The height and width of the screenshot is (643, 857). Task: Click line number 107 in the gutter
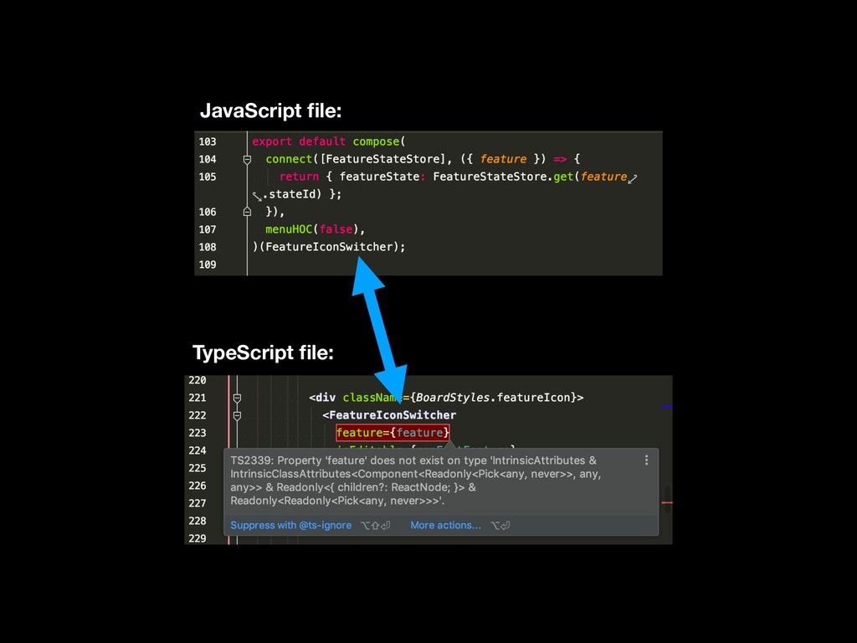208,229
